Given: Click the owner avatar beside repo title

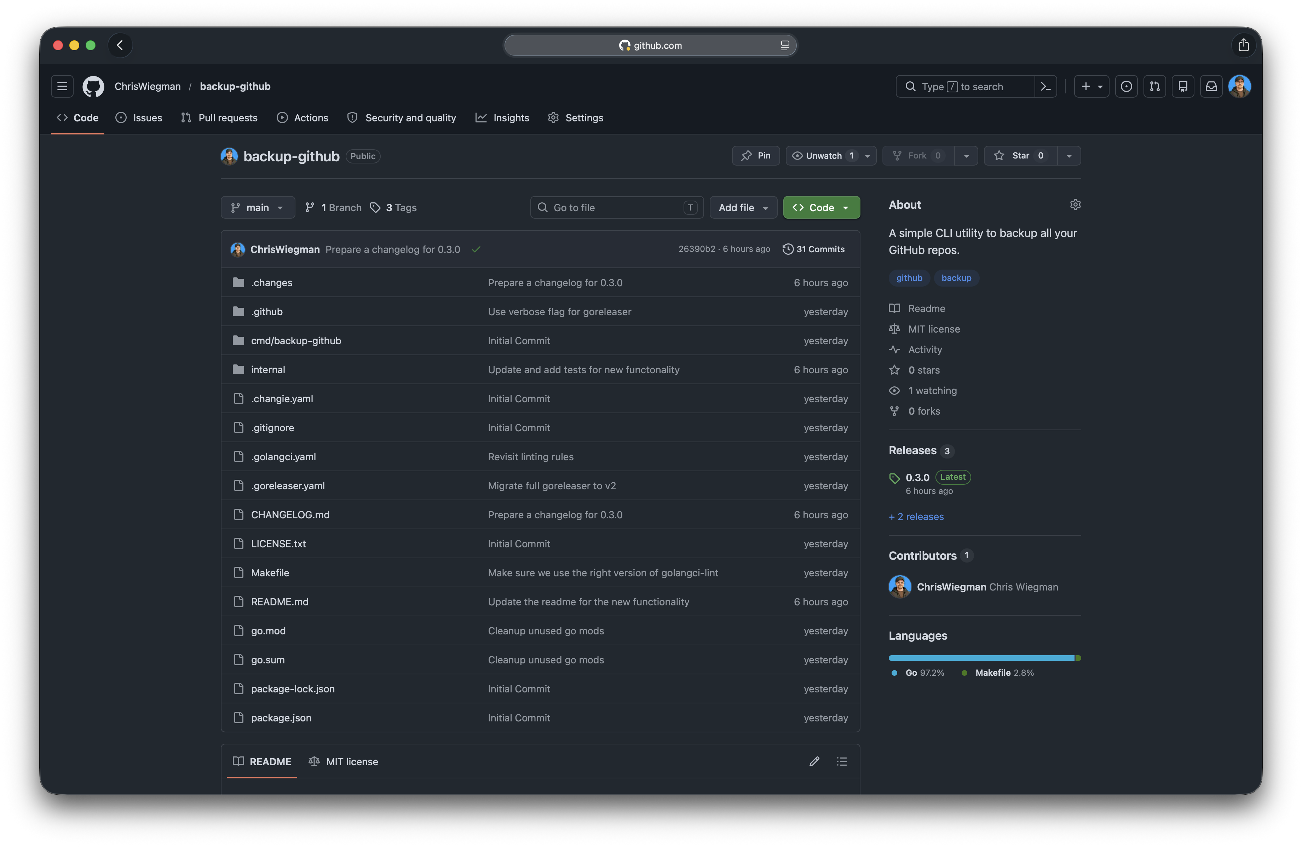Looking at the screenshot, I should [229, 156].
